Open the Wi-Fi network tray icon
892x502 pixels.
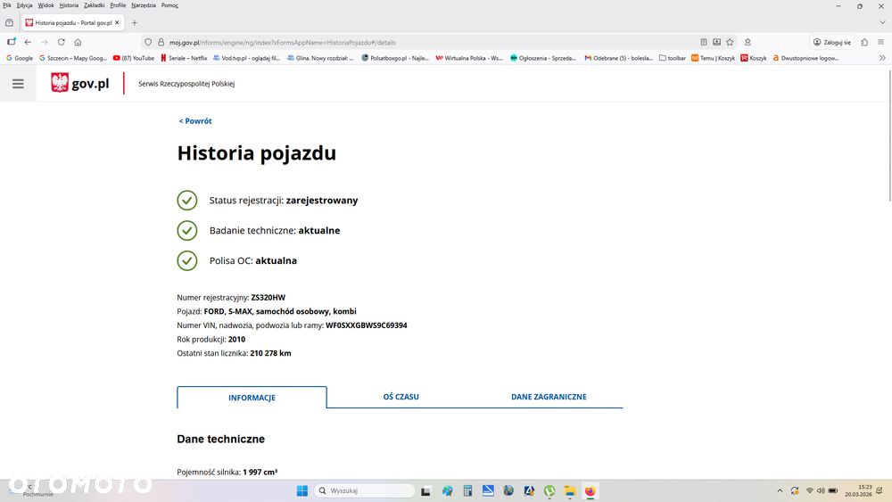click(810, 490)
